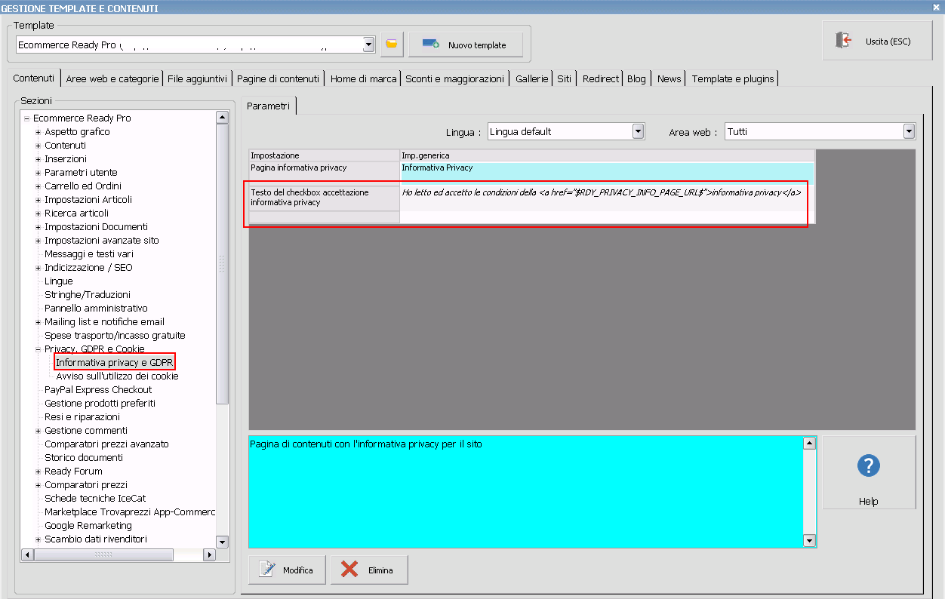
Task: Click the Help question mark icon
Action: tap(869, 465)
